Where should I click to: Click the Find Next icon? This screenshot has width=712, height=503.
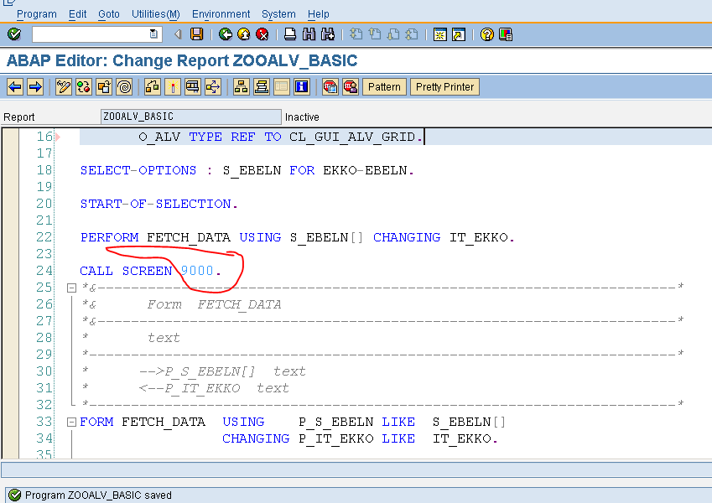(327, 34)
